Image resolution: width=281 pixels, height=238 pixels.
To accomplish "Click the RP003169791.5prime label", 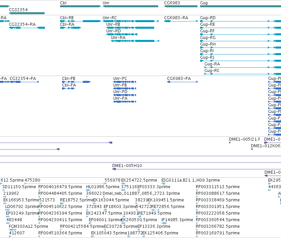I will click(x=218, y=233).
